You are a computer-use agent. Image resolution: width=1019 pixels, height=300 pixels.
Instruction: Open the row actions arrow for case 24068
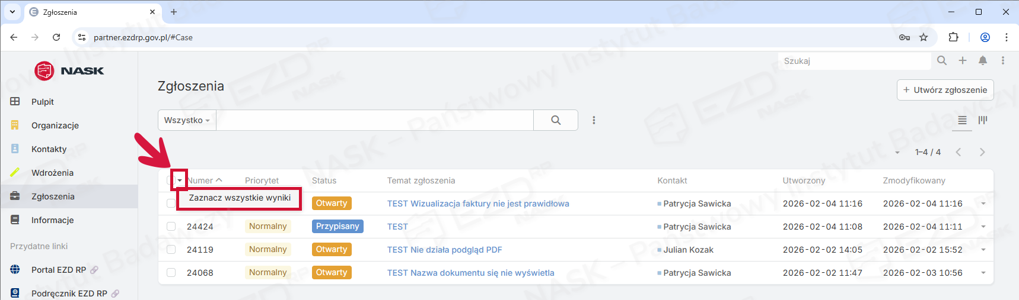983,273
